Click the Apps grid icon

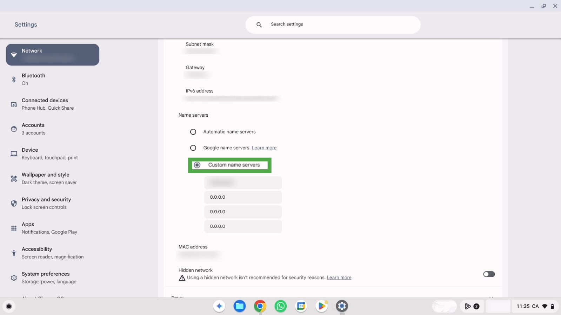14,228
